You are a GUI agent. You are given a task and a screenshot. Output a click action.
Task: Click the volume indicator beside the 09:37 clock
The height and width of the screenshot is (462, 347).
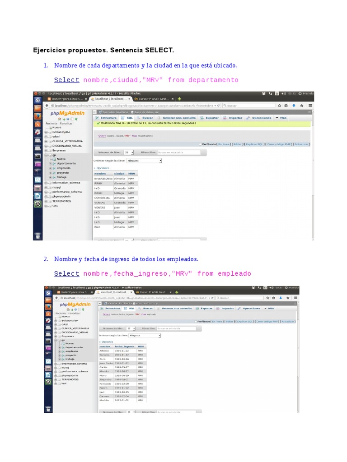[x=271, y=287]
